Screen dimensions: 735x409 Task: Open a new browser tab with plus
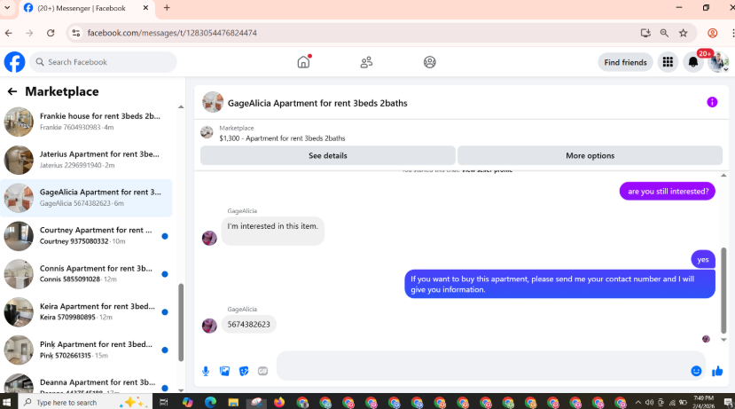click(x=167, y=7)
